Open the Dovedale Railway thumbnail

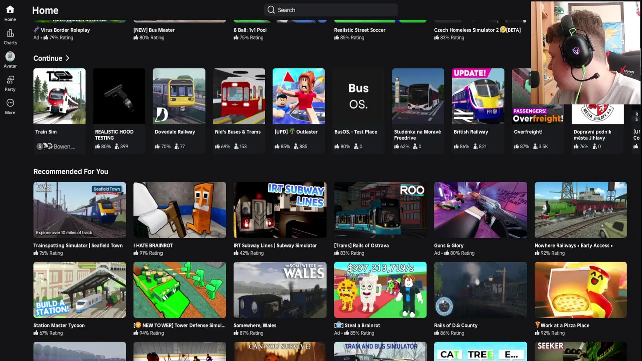click(x=179, y=96)
